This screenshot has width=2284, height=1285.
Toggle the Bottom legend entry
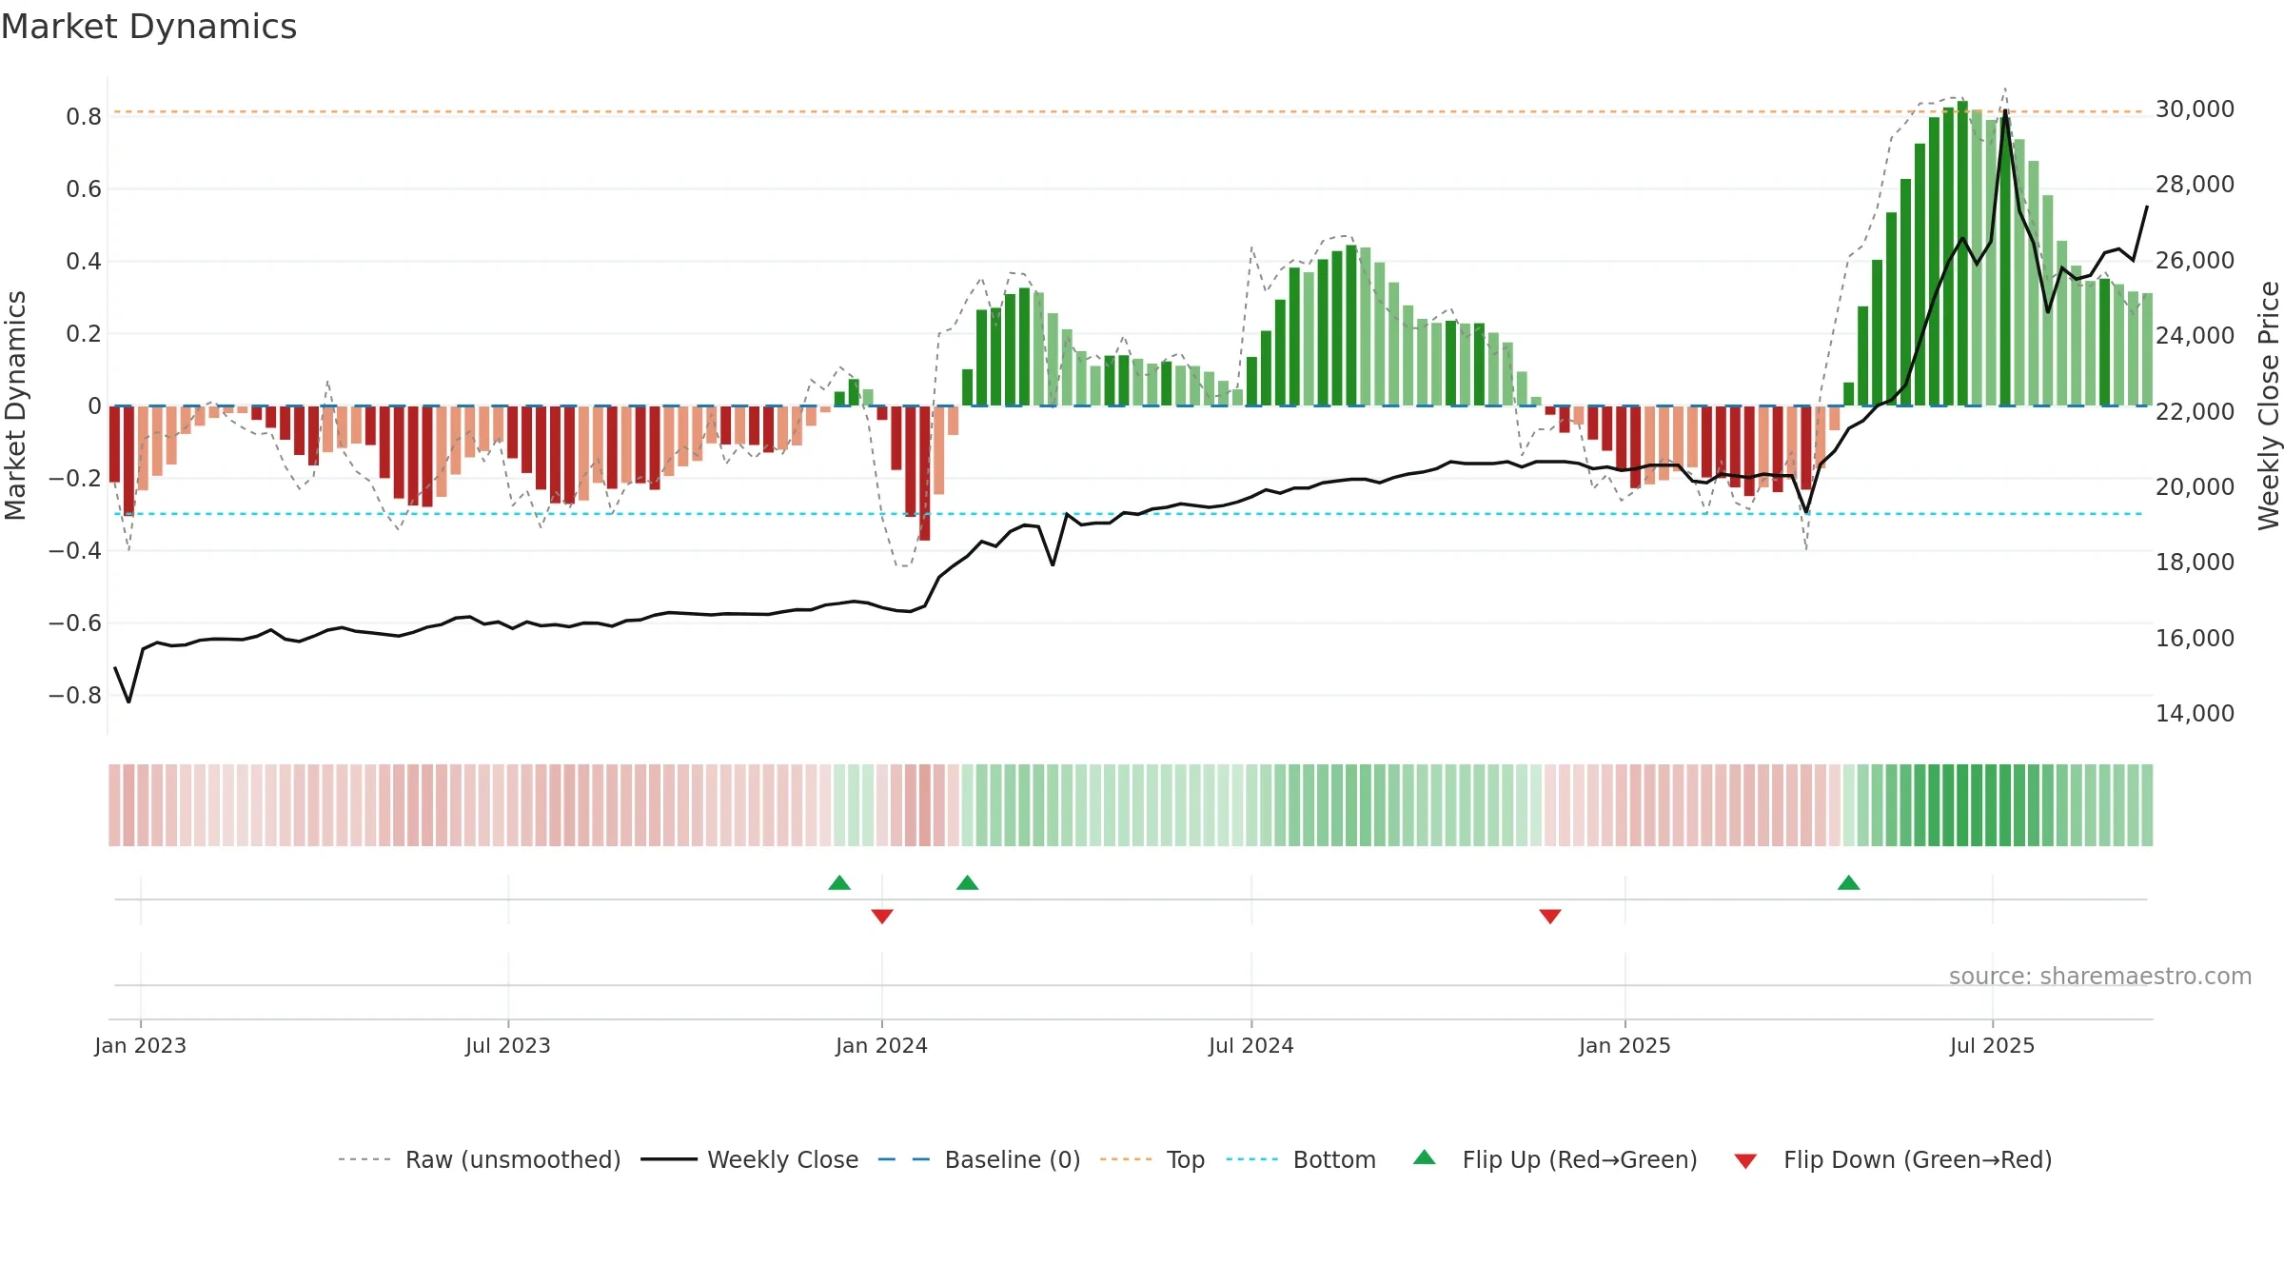1301,1159
